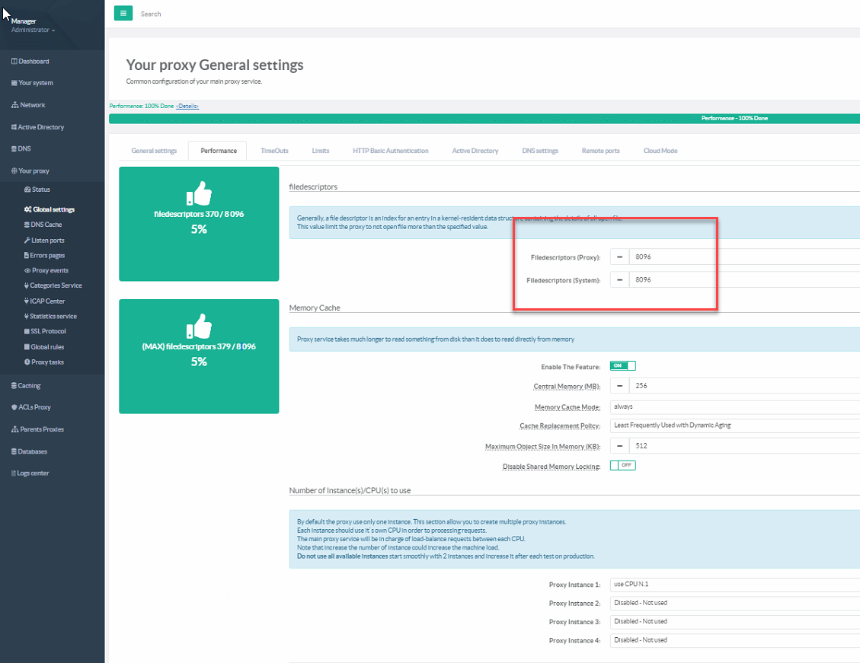Switch to the TimeOuts tab

(x=274, y=151)
